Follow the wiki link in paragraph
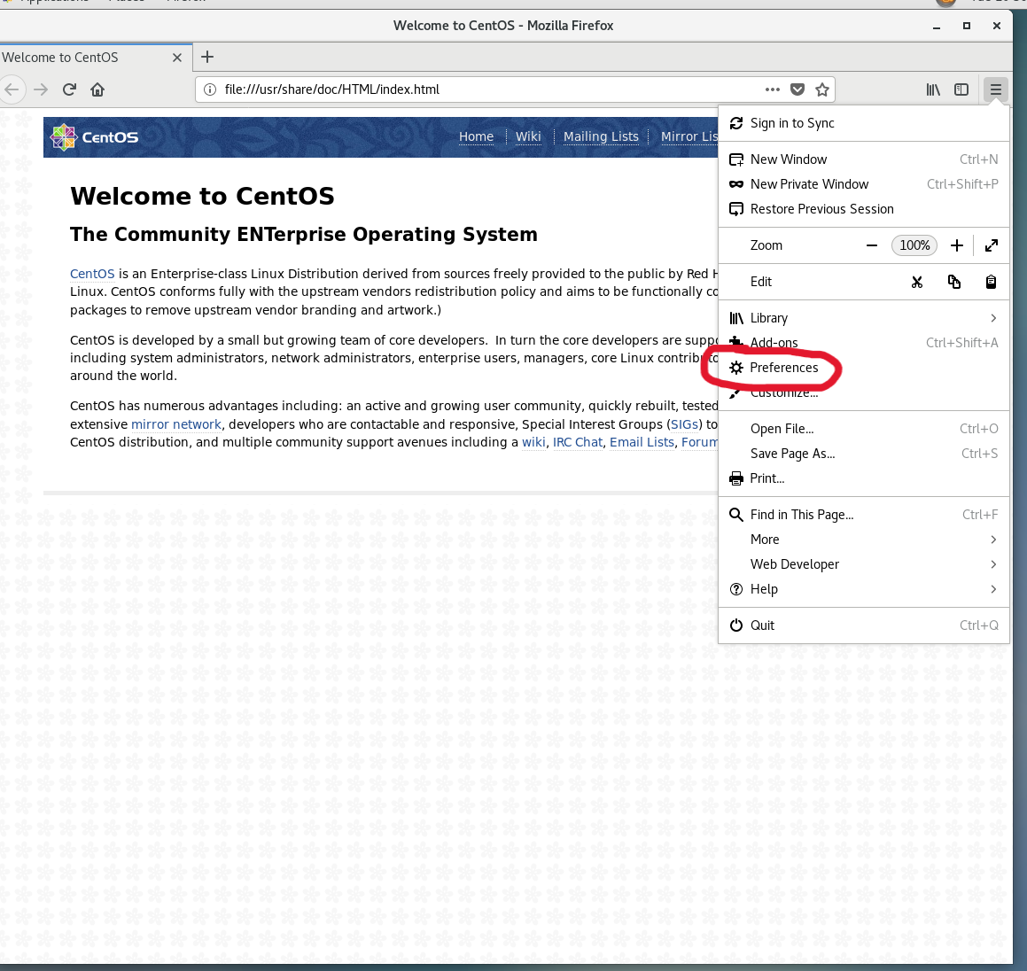 533,442
